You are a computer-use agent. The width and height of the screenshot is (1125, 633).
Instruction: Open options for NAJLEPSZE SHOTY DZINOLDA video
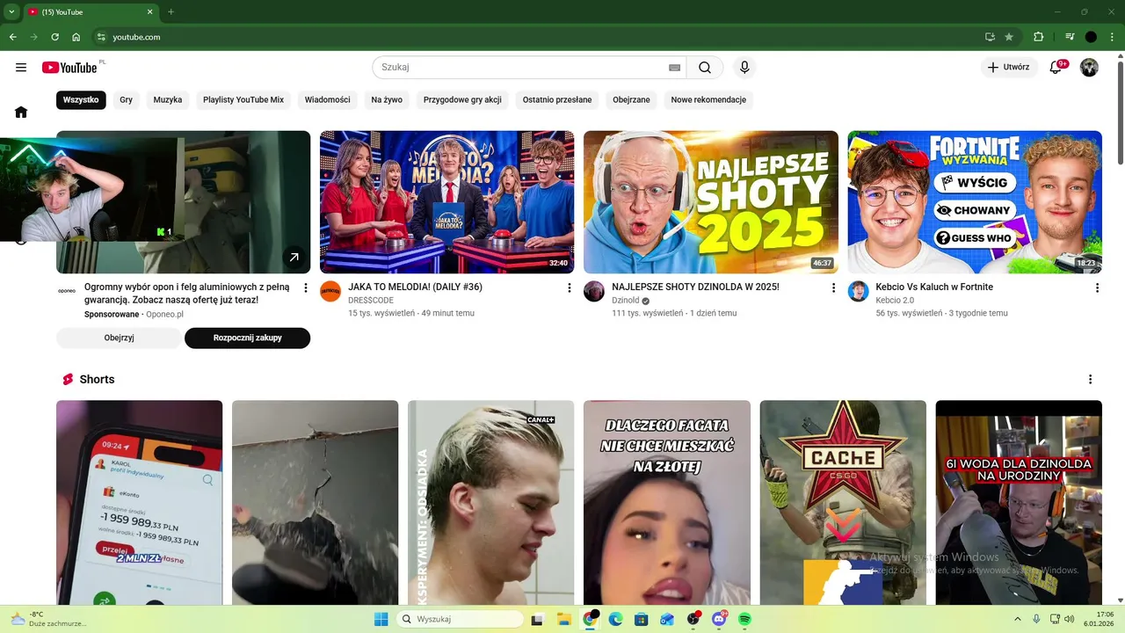click(x=833, y=287)
